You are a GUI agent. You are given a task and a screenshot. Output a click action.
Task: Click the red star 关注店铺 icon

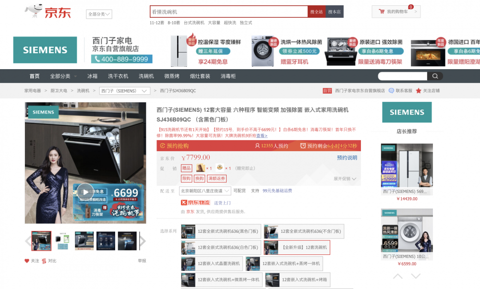(x=419, y=91)
